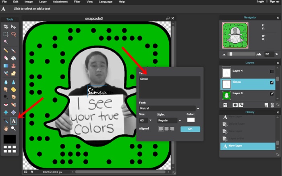282x176 pixels.
Task: Open the Edit menu
Action: (16, 2)
